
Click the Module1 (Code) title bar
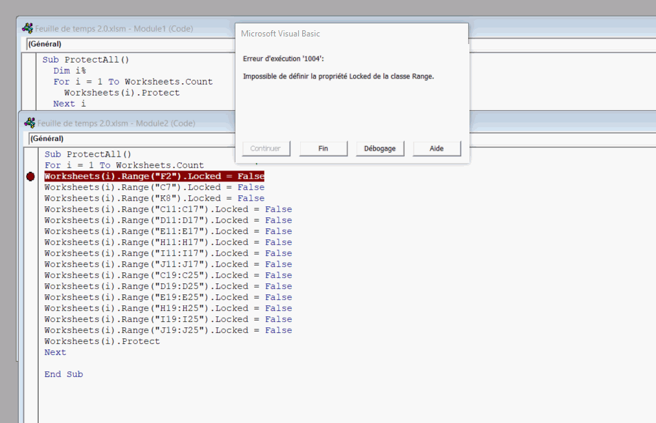point(114,28)
